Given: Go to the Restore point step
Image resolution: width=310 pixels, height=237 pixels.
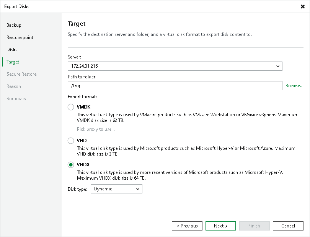Looking at the screenshot, I should coord(20,37).
